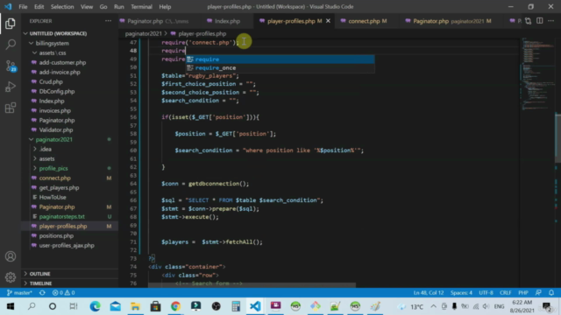Screen dimensions: 561x315
Task: Click the horizontal editor scrollbar
Action: [x=252, y=285]
